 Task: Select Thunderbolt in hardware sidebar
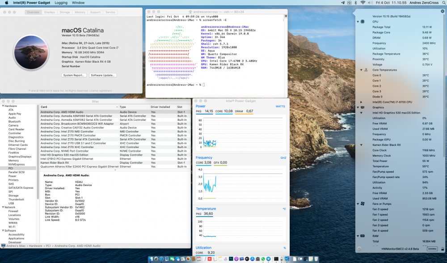tap(16, 199)
